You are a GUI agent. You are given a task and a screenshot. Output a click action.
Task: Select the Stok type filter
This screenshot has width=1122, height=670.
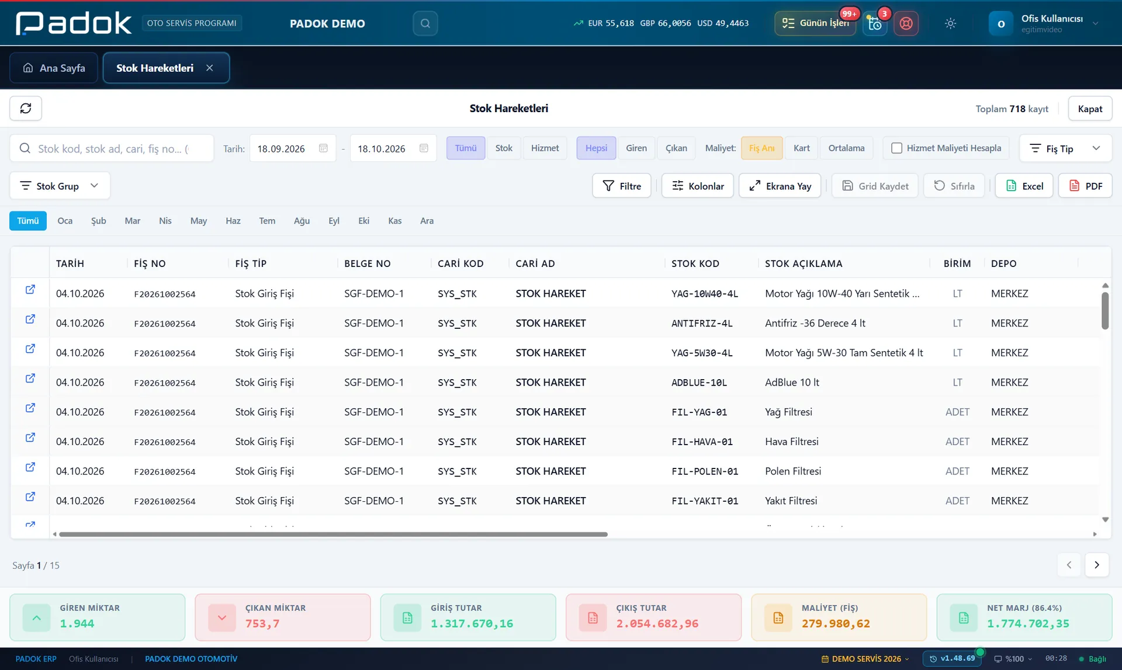pos(504,148)
